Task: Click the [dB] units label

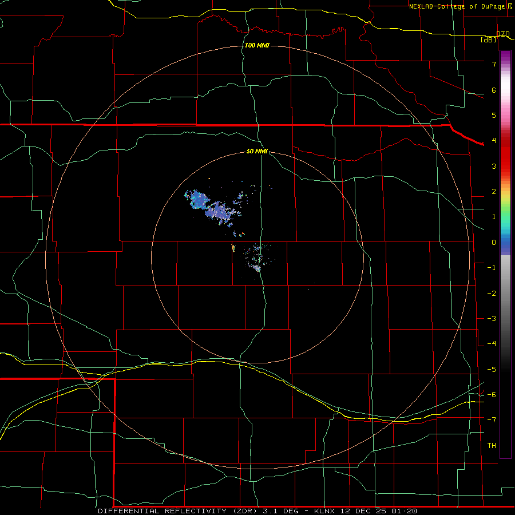Action: coord(489,39)
